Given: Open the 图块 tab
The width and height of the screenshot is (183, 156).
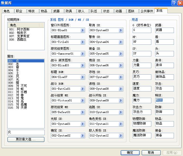Looking at the screenshot, I should coord(133,11).
